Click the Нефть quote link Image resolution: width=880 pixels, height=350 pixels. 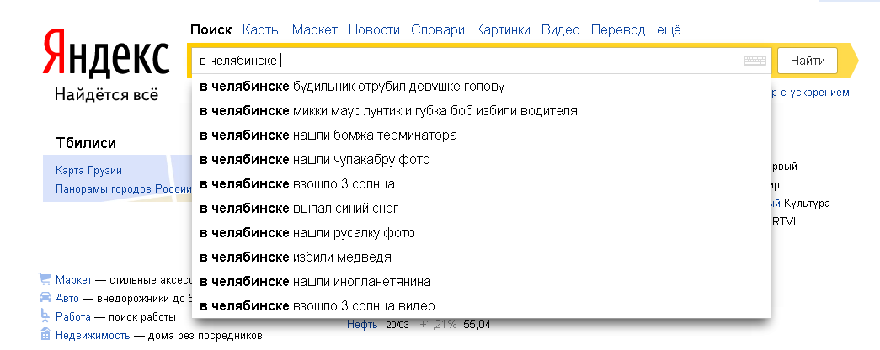click(x=362, y=324)
